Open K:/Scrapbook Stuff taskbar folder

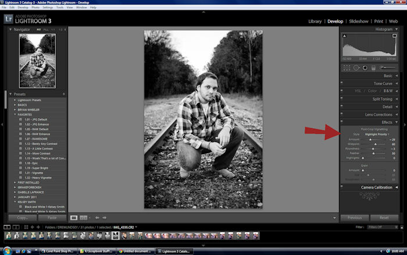coord(97,252)
